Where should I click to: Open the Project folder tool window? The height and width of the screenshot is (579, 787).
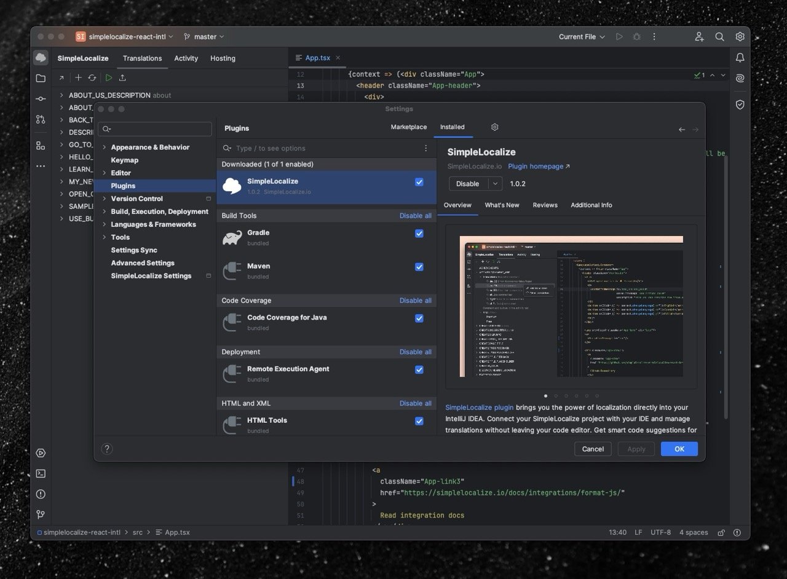coord(41,78)
